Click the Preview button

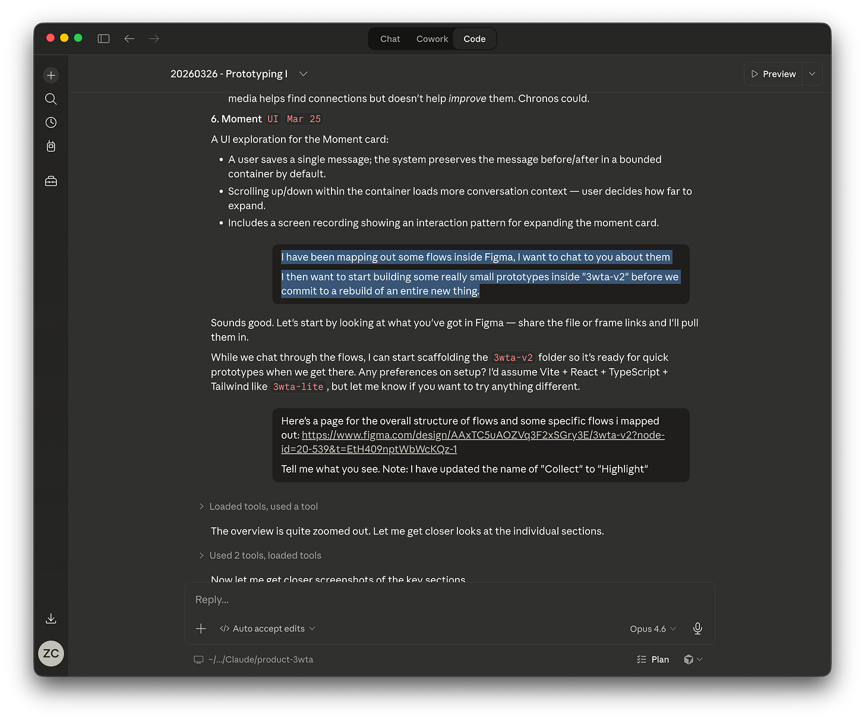click(x=774, y=74)
